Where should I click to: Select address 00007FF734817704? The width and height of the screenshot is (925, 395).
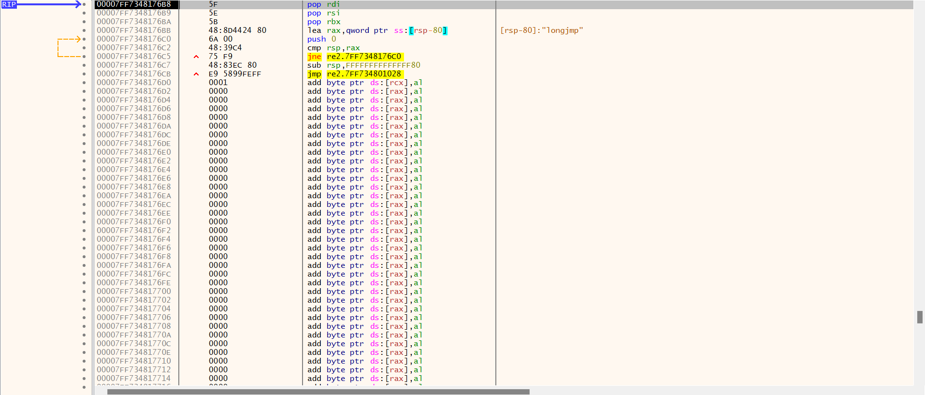(x=134, y=309)
